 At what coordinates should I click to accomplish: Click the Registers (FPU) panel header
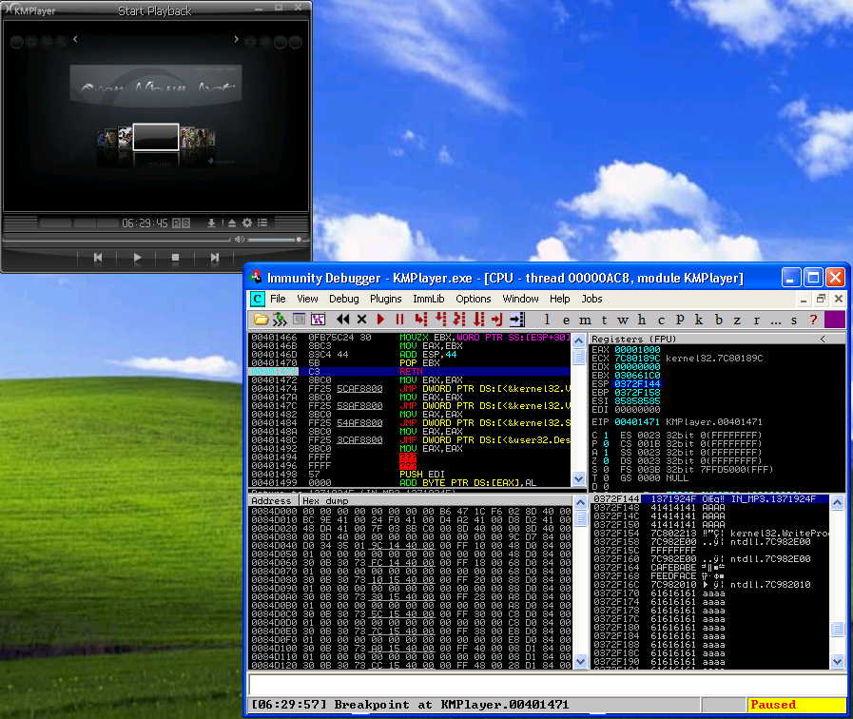point(633,339)
